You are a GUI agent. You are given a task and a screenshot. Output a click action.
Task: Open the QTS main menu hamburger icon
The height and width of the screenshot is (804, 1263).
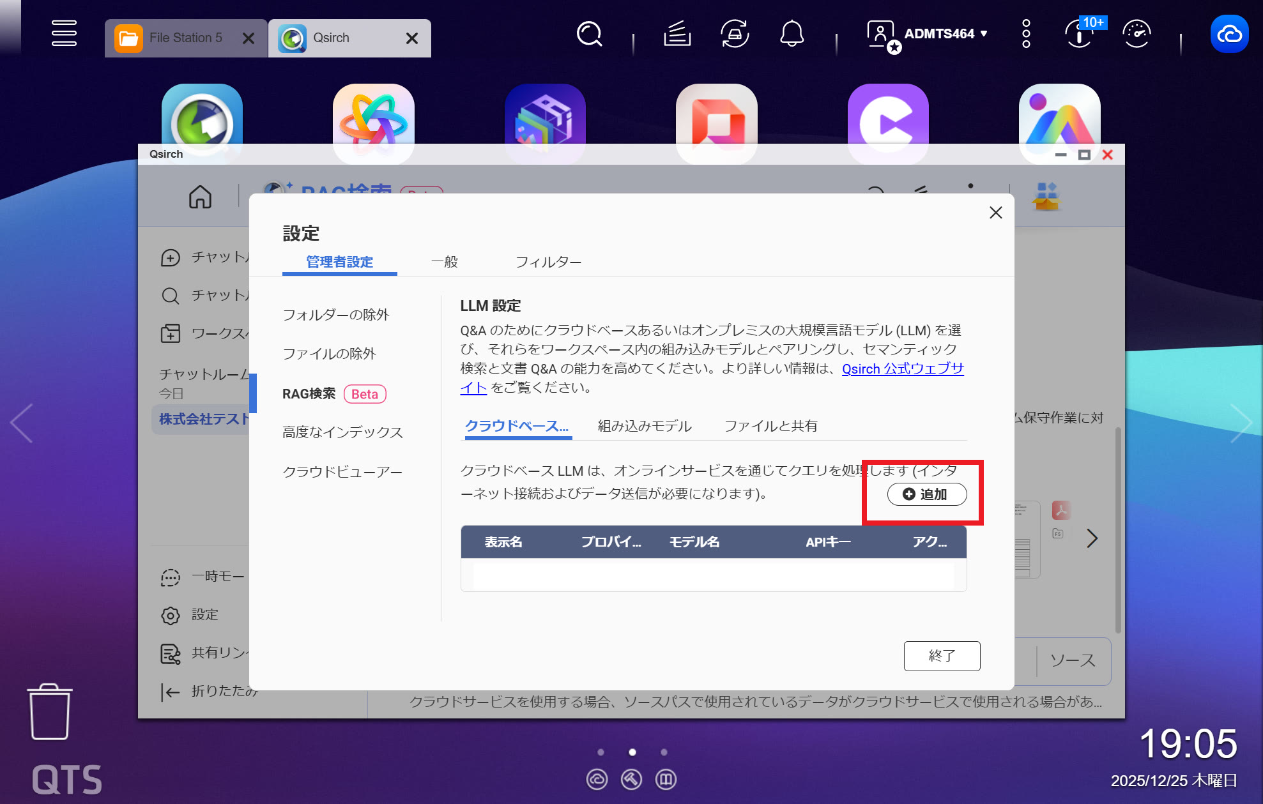point(64,33)
